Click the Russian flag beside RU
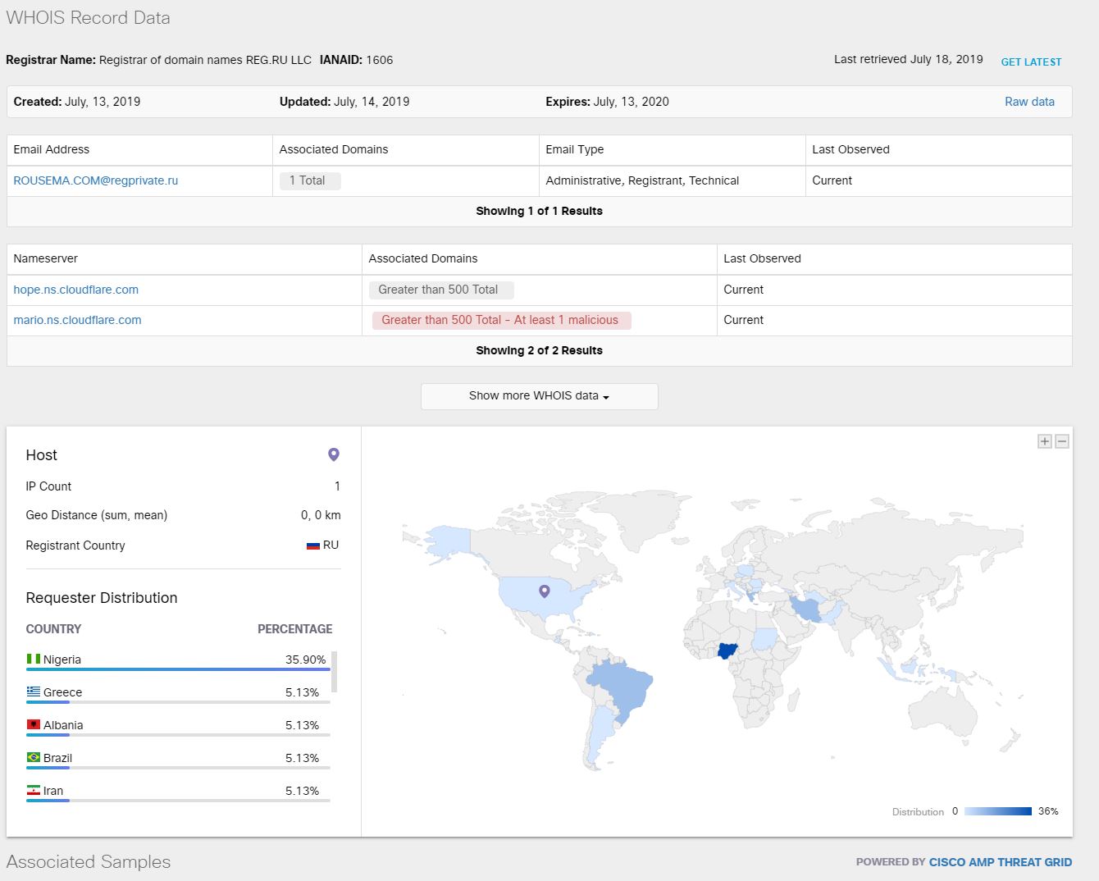The height and width of the screenshot is (881, 1099). pos(312,545)
